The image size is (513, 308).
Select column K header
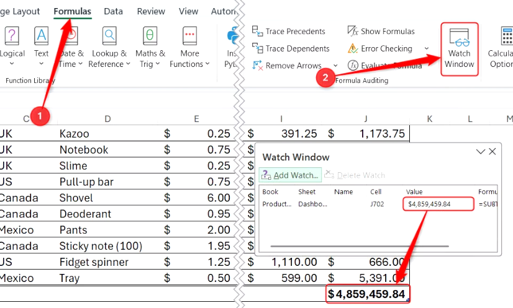coord(430,119)
